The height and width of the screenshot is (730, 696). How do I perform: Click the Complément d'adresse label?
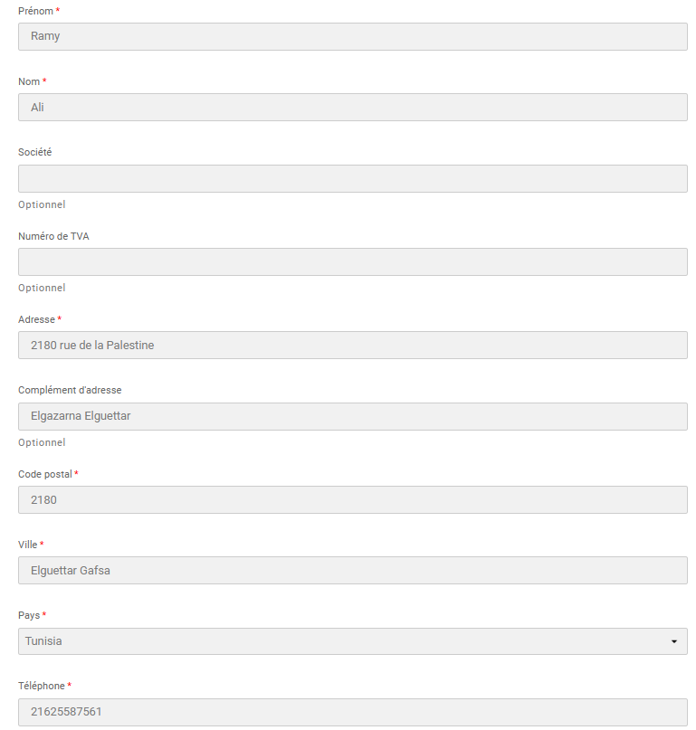(x=70, y=390)
